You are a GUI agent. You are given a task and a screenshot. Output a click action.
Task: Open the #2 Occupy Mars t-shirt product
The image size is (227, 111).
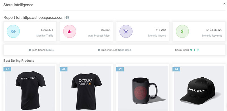point(86,88)
